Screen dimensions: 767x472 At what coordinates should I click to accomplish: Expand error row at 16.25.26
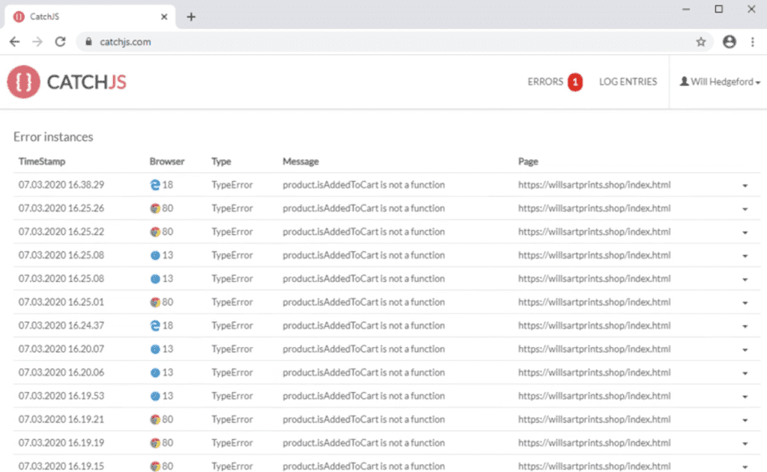tap(745, 209)
